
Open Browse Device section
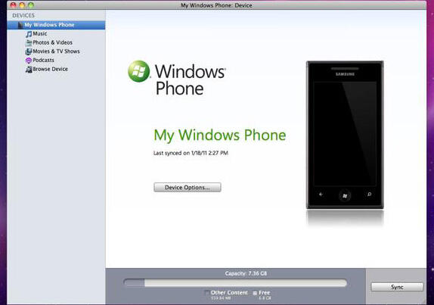click(x=51, y=70)
